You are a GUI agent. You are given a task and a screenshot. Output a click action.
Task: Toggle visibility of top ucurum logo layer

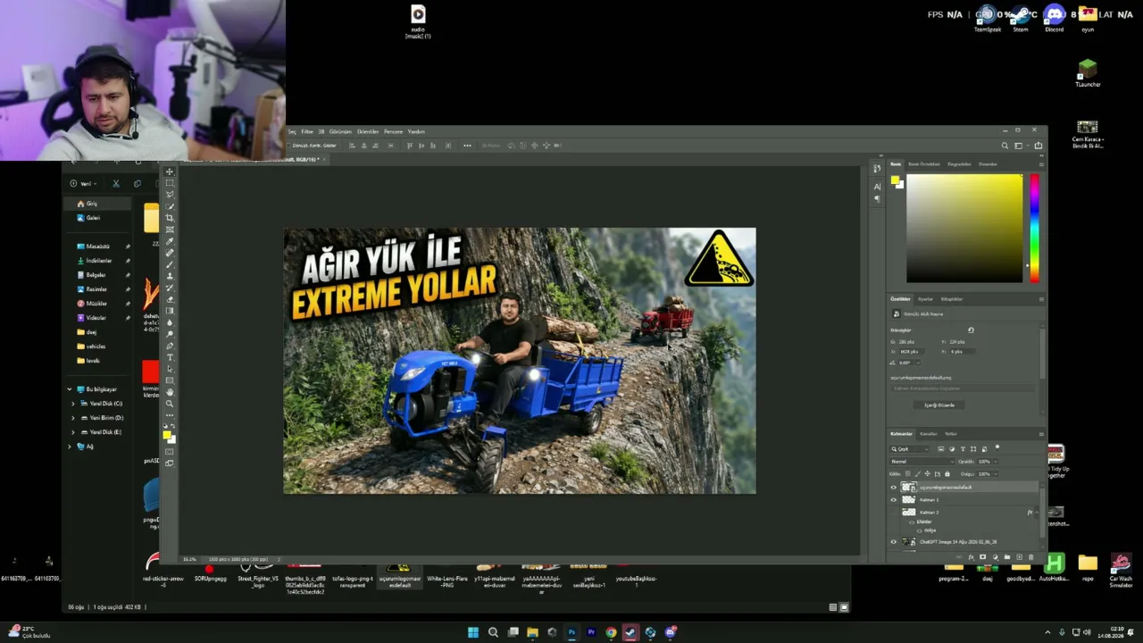pos(893,488)
